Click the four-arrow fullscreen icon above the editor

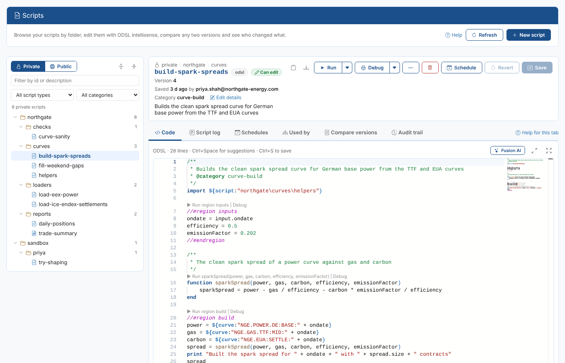[x=549, y=150]
